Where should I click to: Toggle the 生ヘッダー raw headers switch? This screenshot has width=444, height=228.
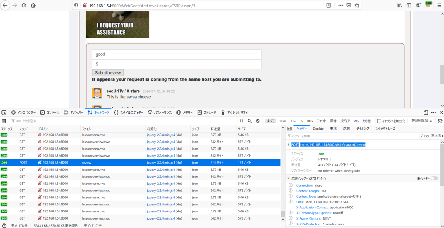point(434,178)
